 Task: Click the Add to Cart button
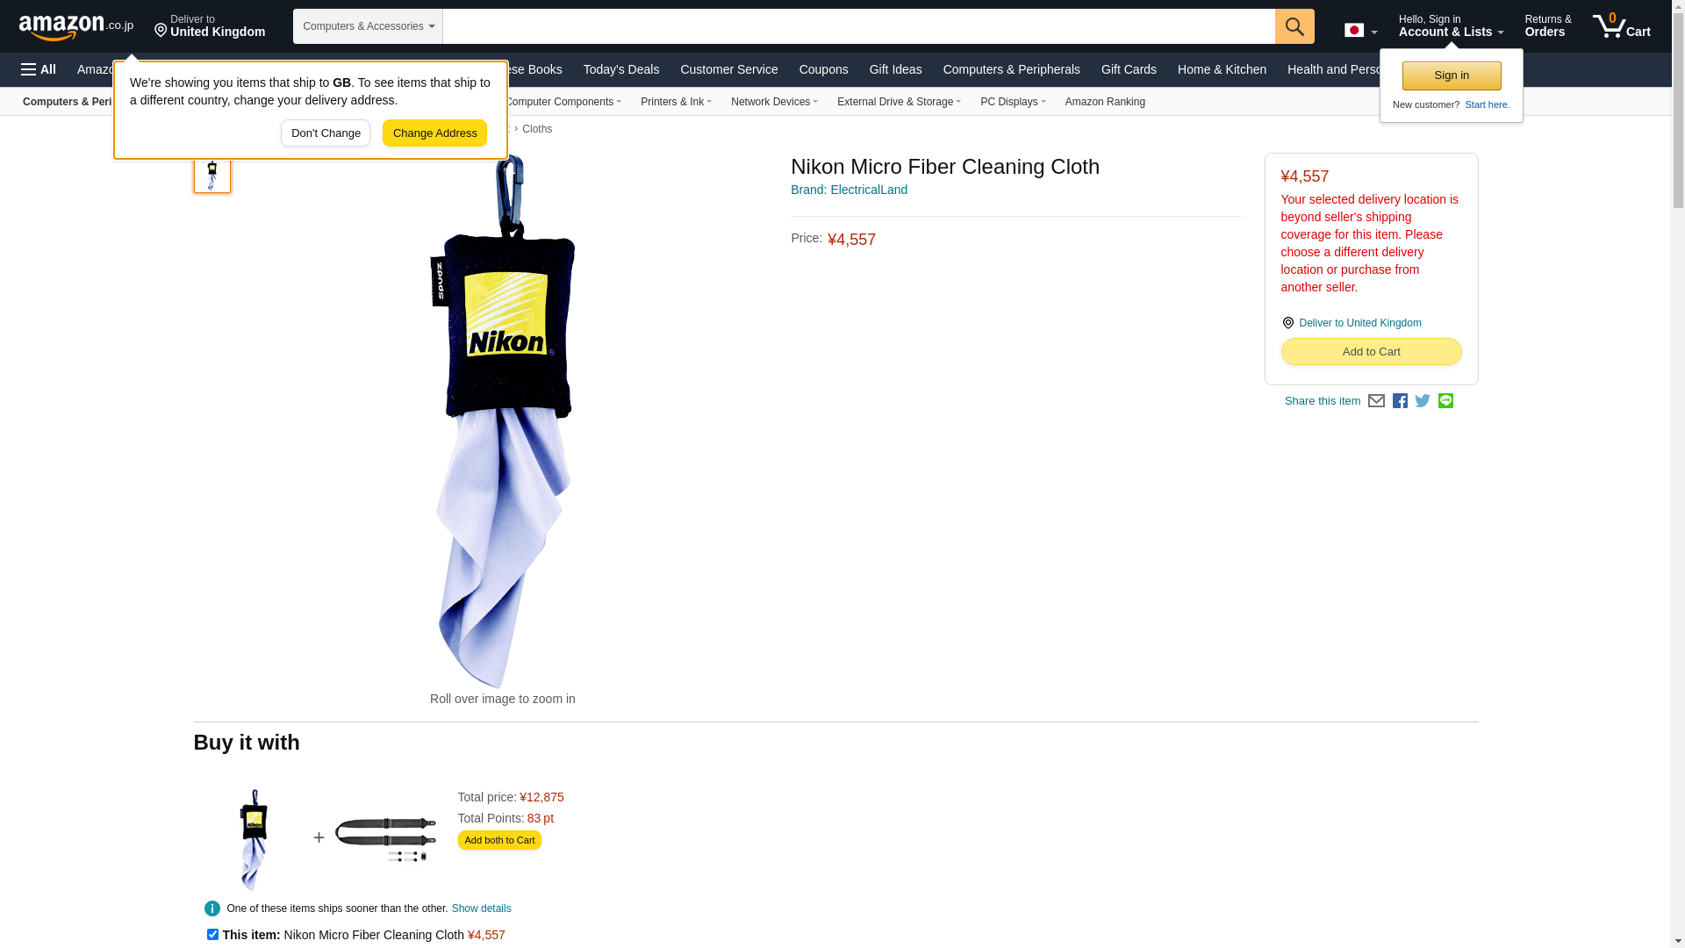1371,352
